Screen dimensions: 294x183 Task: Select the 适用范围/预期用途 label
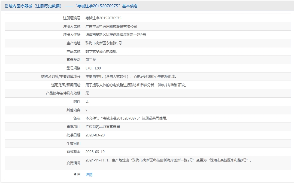[x=66, y=85]
